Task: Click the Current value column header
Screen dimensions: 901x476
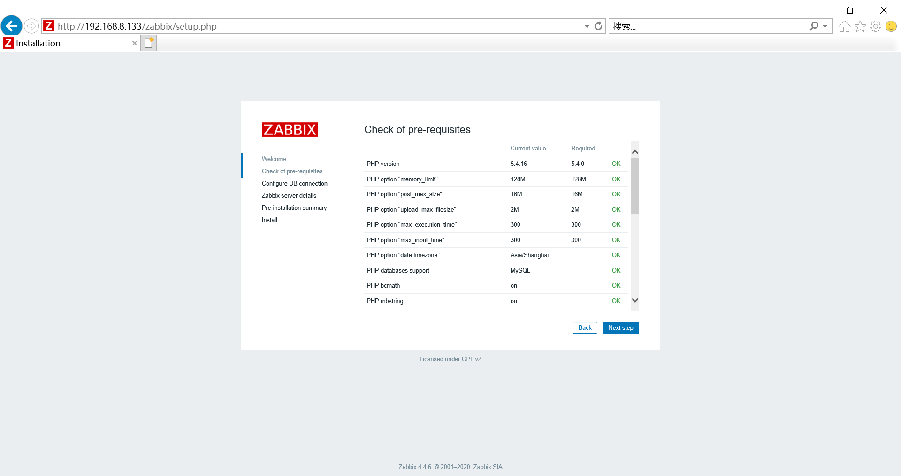Action: coord(528,149)
